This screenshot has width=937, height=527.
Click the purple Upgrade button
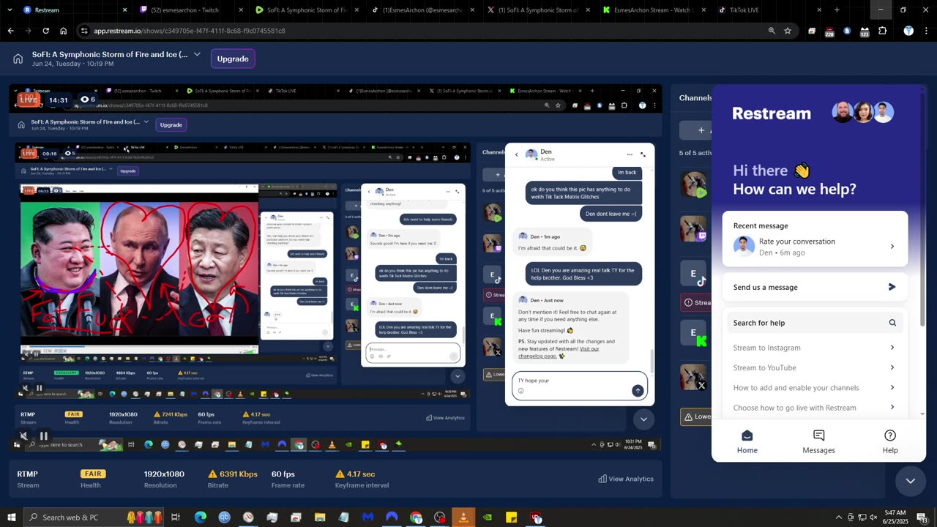coord(233,59)
